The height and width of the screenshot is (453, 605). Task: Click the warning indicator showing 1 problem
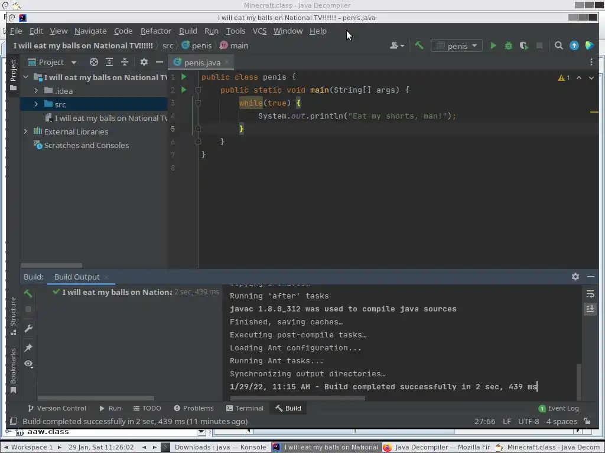click(x=564, y=78)
